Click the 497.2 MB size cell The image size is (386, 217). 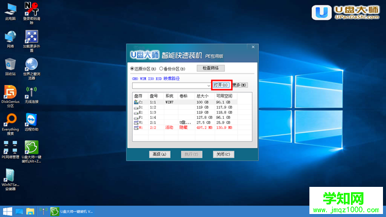(x=204, y=128)
